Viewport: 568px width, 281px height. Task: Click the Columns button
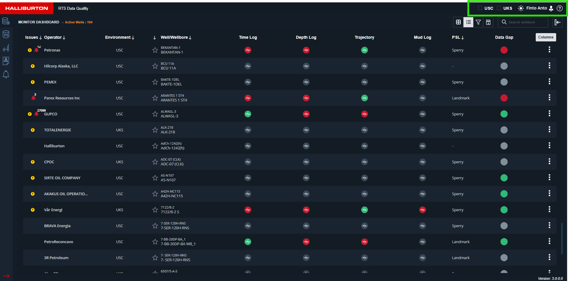pos(546,37)
